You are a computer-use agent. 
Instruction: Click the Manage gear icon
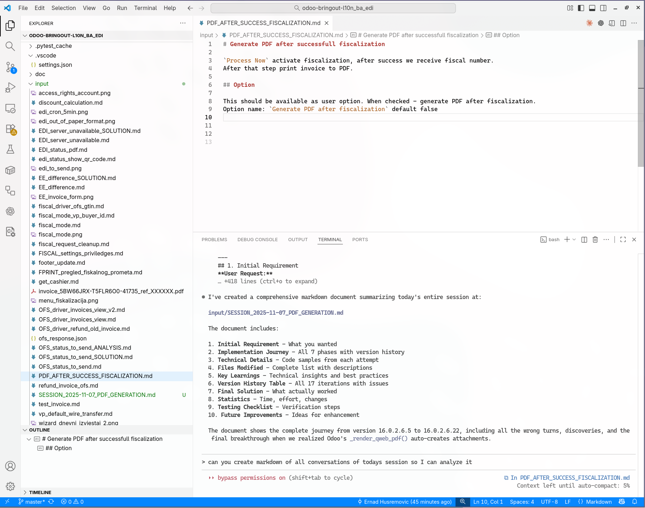(10, 486)
